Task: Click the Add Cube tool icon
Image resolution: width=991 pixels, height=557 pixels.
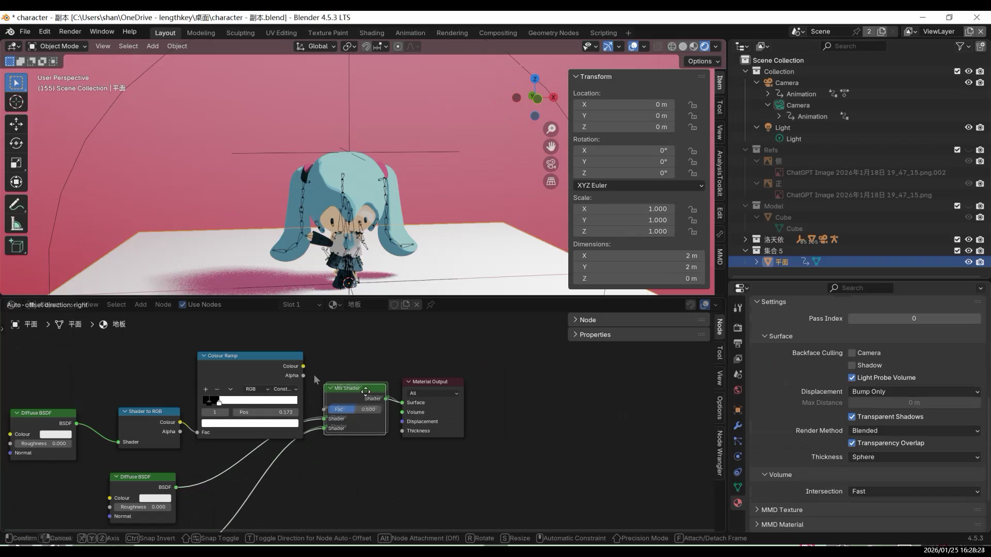Action: click(16, 246)
